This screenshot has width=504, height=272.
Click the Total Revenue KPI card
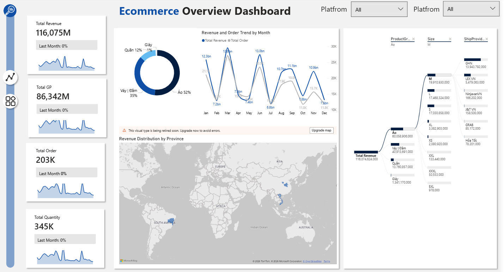(66, 45)
